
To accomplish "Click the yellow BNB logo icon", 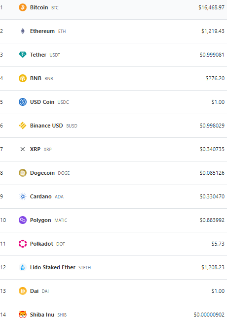I will click(23, 78).
